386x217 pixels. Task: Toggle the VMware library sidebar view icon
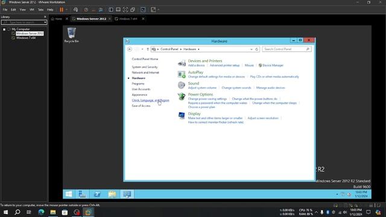(111, 10)
